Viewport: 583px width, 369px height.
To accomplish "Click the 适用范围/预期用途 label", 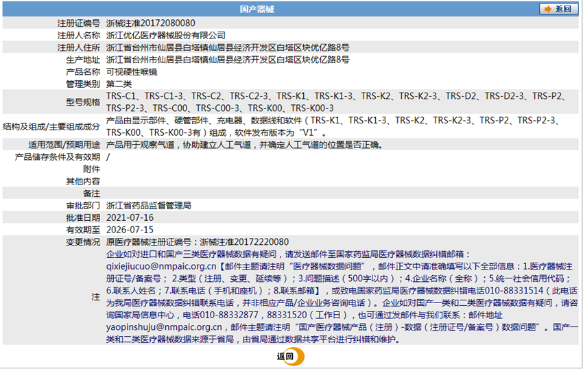I will [64, 145].
